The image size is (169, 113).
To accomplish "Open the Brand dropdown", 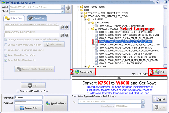I will [x=62, y=7].
